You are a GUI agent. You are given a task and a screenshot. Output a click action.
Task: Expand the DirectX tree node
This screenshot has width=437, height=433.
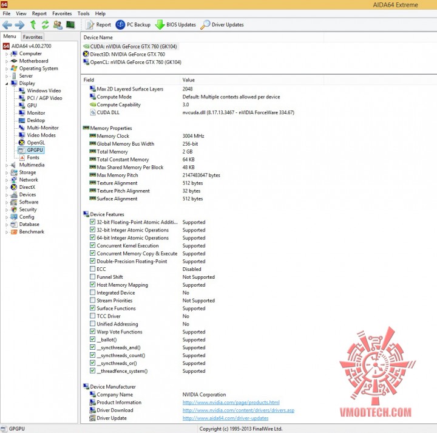pyautogui.click(x=7, y=188)
